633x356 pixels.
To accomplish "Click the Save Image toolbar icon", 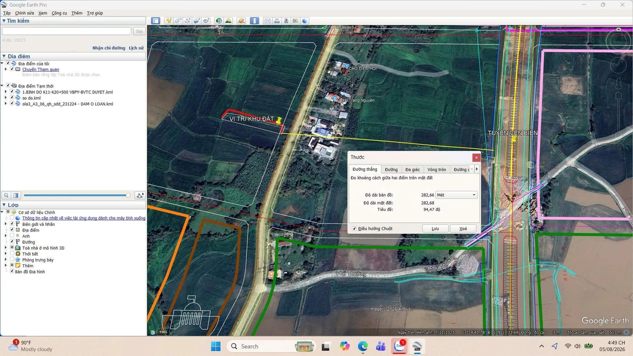I will point(286,21).
